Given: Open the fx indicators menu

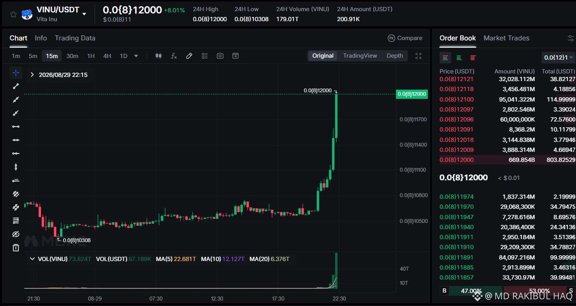Looking at the screenshot, I should [174, 56].
